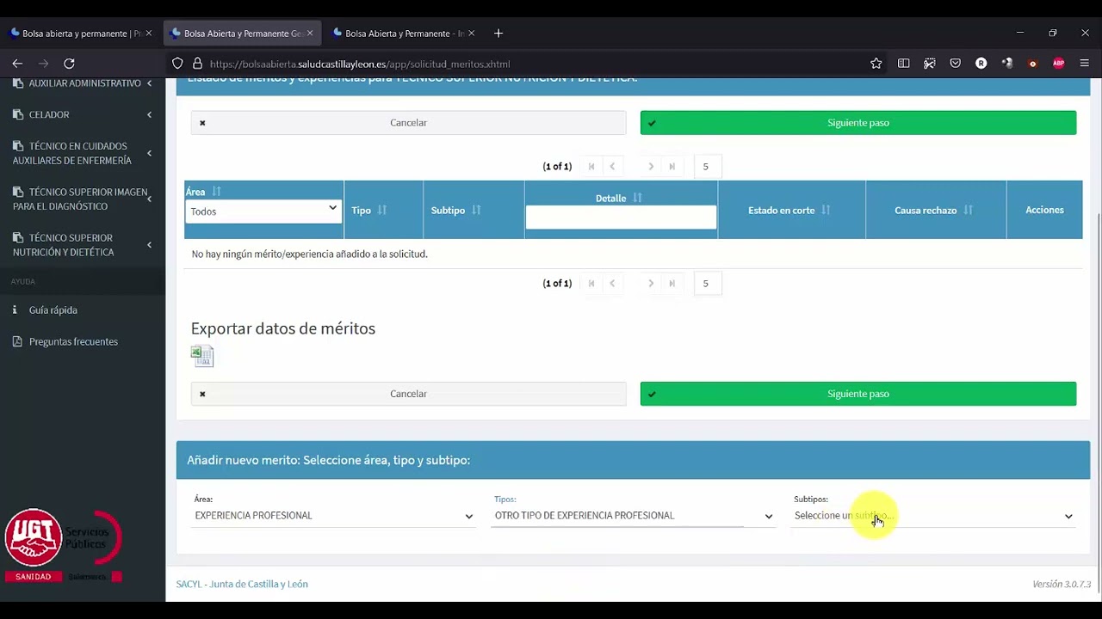
Task: Sort table by Tipo column
Action: tap(381, 210)
